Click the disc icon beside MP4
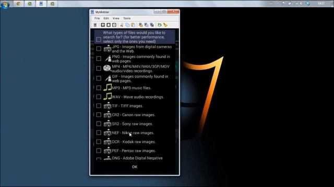 (x=107, y=68)
